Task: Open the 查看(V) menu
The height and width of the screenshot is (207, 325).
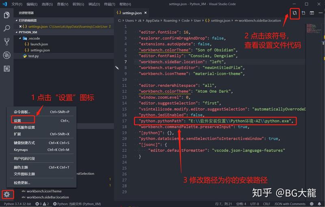Action: (x=63, y=4)
